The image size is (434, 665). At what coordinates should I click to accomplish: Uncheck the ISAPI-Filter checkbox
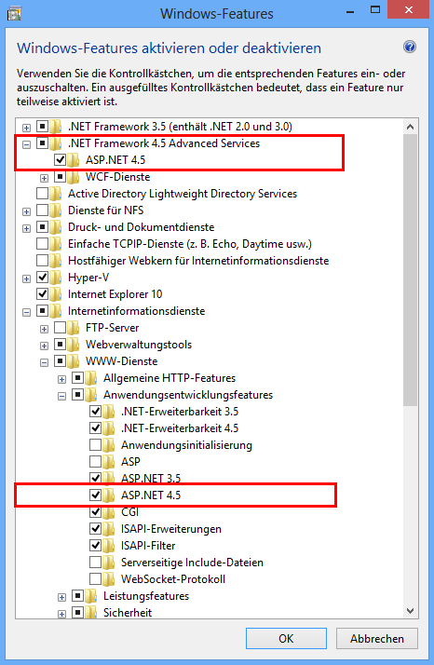tap(95, 546)
